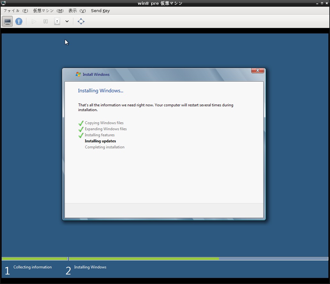
Task: Click the shutdown power button icon
Action: (x=57, y=21)
